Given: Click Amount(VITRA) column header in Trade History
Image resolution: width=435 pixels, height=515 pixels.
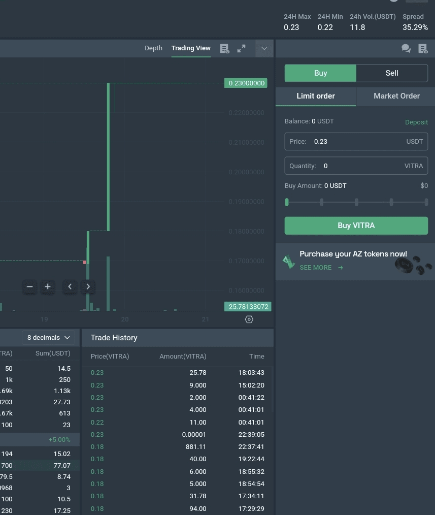Looking at the screenshot, I should (x=183, y=357).
